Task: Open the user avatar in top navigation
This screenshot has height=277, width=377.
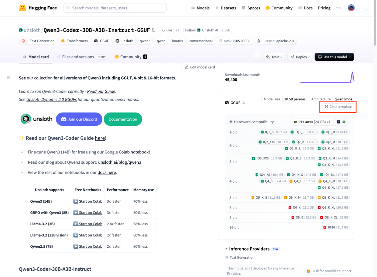Action: click(x=351, y=8)
